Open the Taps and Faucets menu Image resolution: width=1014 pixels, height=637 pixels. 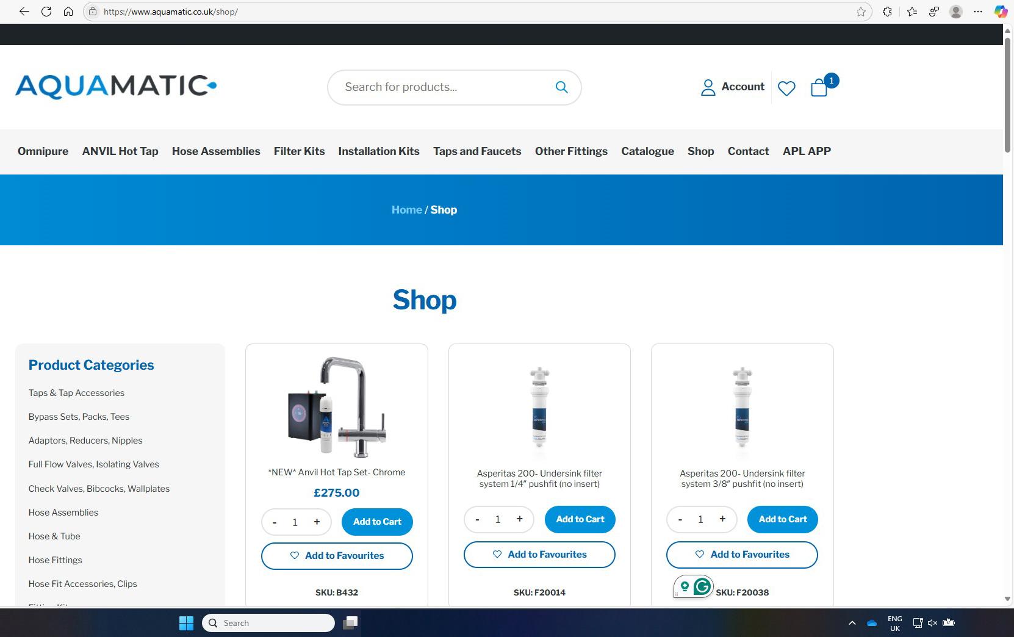click(477, 151)
